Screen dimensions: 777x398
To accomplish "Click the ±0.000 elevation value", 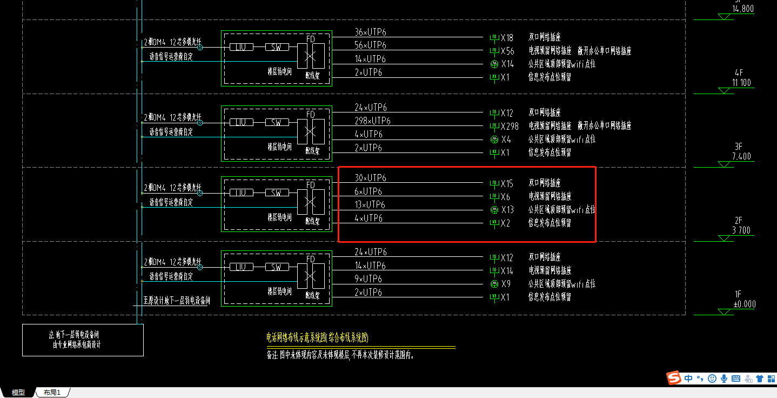I will click(x=744, y=304).
